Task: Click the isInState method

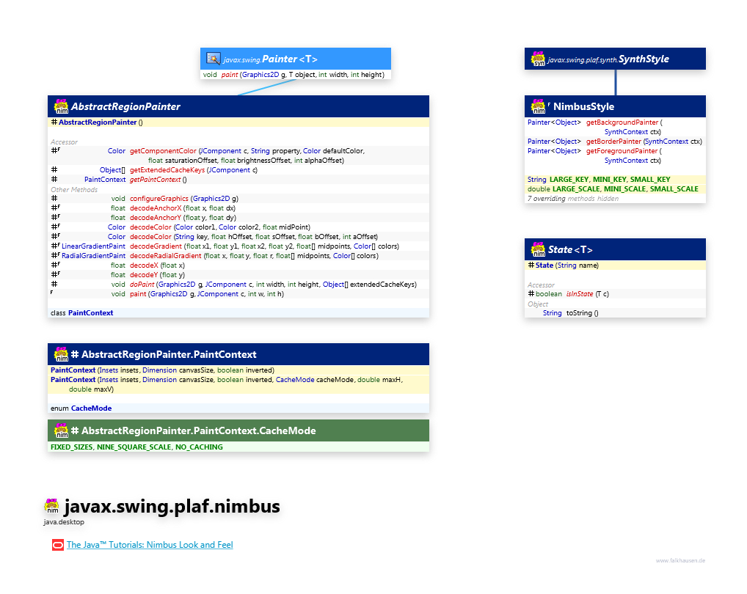Action: (580, 293)
